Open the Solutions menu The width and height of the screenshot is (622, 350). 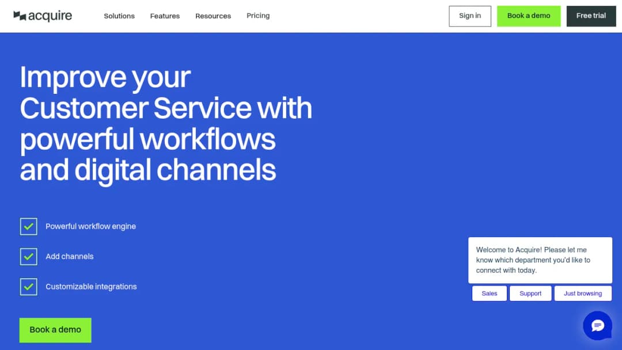pyautogui.click(x=119, y=16)
